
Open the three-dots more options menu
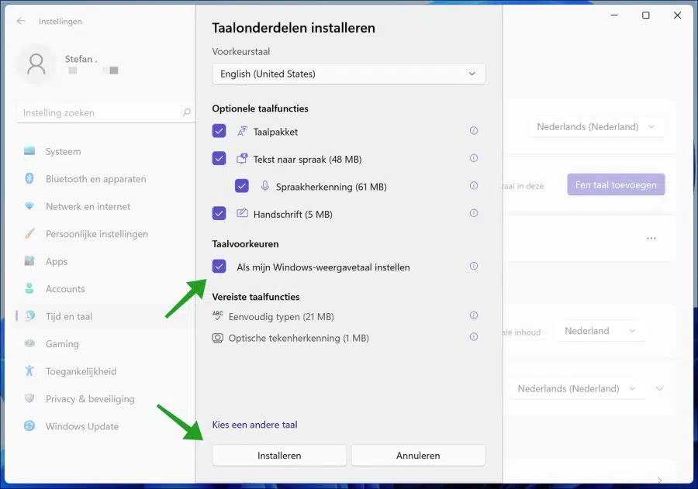651,239
